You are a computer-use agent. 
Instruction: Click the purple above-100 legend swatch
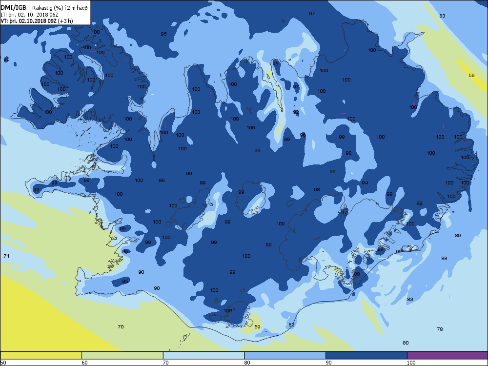(447, 355)
